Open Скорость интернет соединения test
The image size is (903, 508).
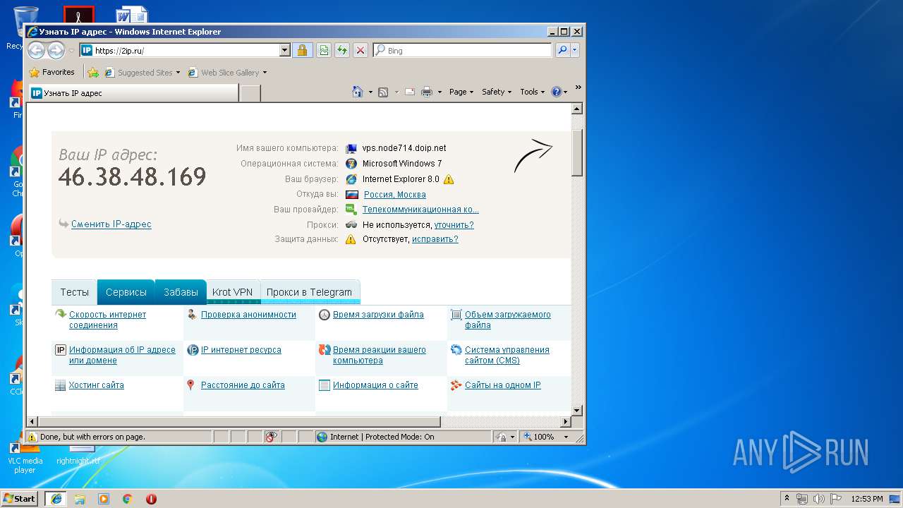pyautogui.click(x=107, y=320)
